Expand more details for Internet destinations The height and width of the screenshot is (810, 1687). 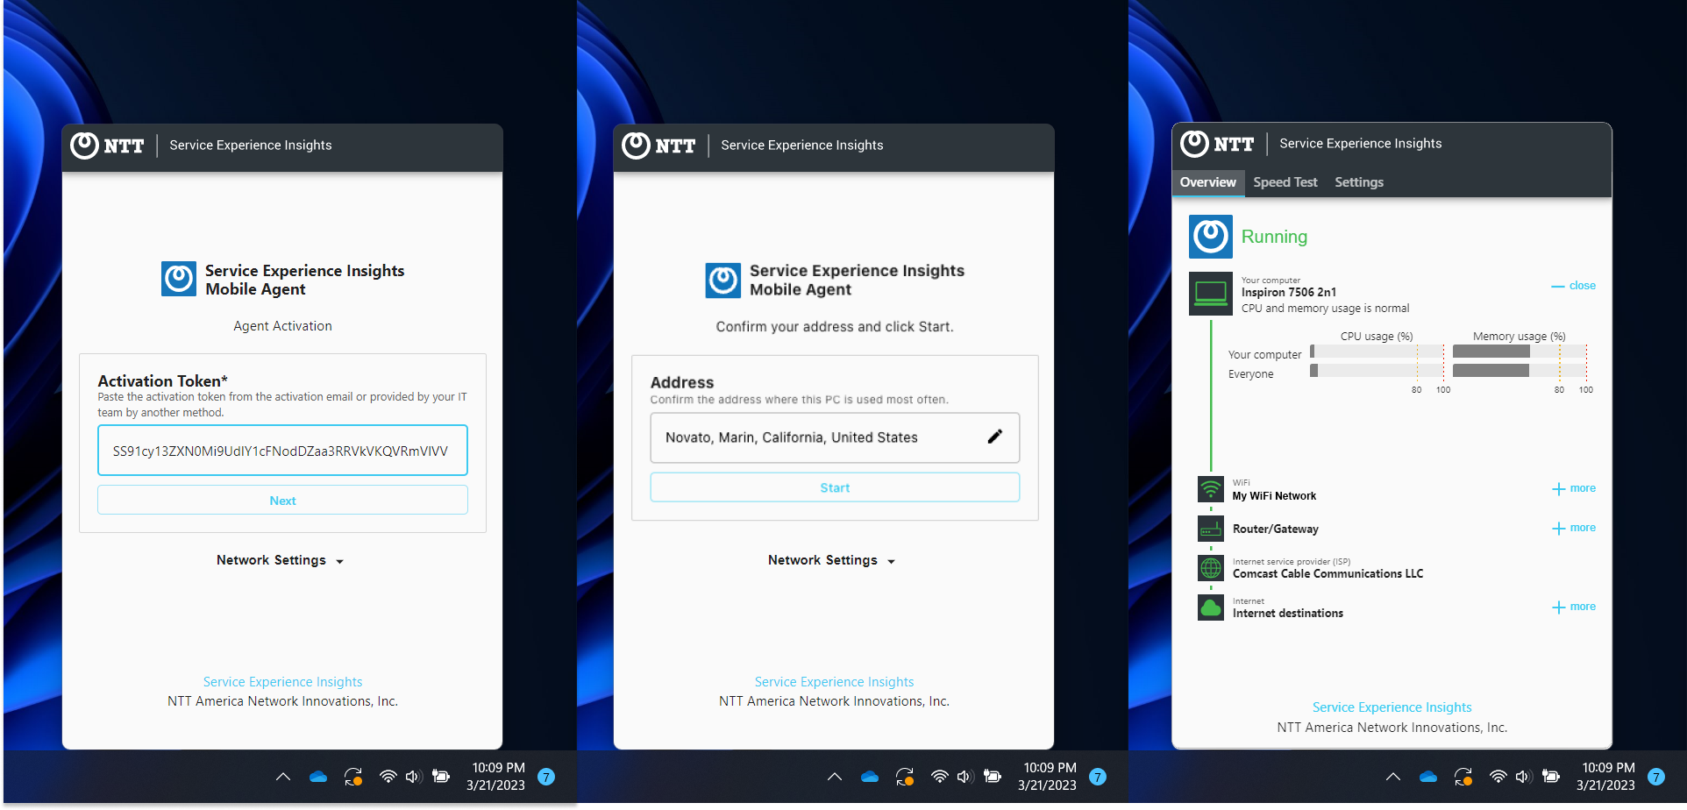coord(1573,607)
